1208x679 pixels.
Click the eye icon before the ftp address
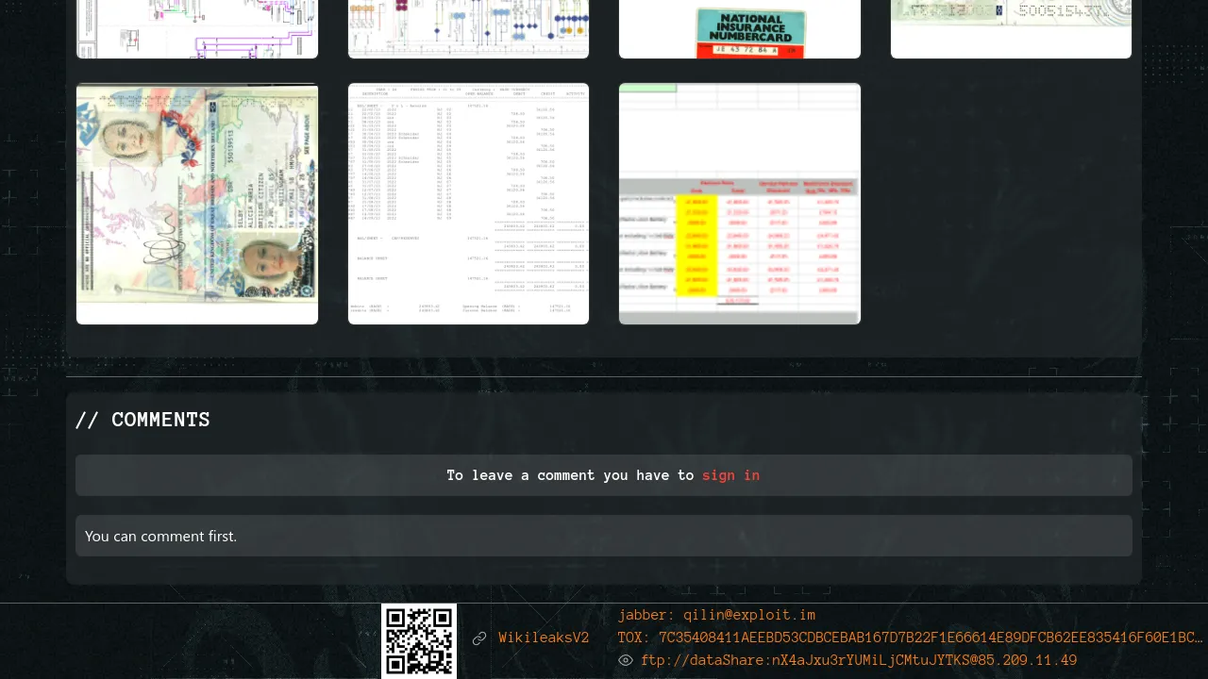[x=625, y=660]
